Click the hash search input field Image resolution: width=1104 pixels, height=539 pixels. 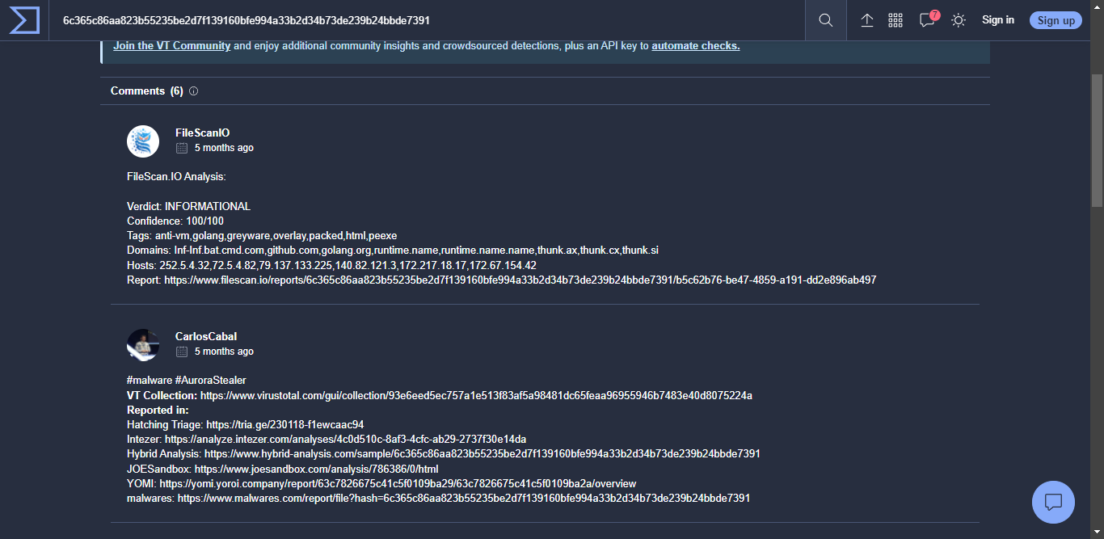[428, 20]
